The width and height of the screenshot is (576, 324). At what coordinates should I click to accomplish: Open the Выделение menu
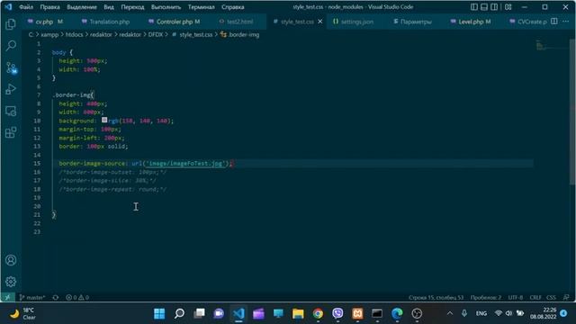point(82,7)
